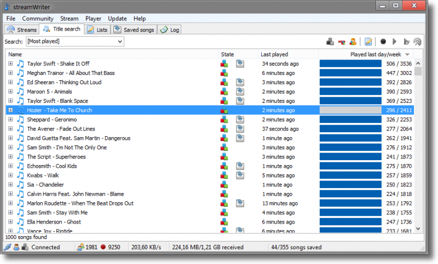Viewport: 438px width, 264px height.
Task: Open the Player menu
Action: (93, 19)
